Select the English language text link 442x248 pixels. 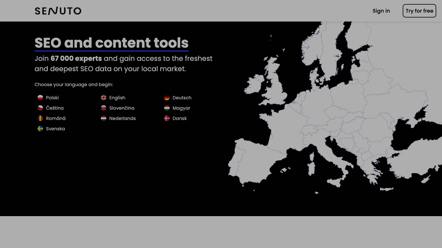117,98
